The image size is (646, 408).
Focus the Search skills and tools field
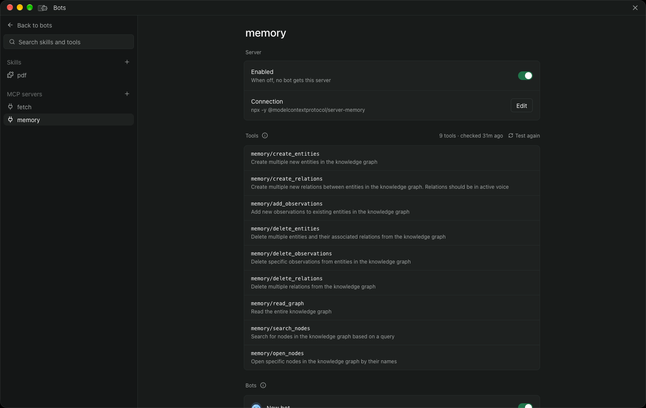69,42
